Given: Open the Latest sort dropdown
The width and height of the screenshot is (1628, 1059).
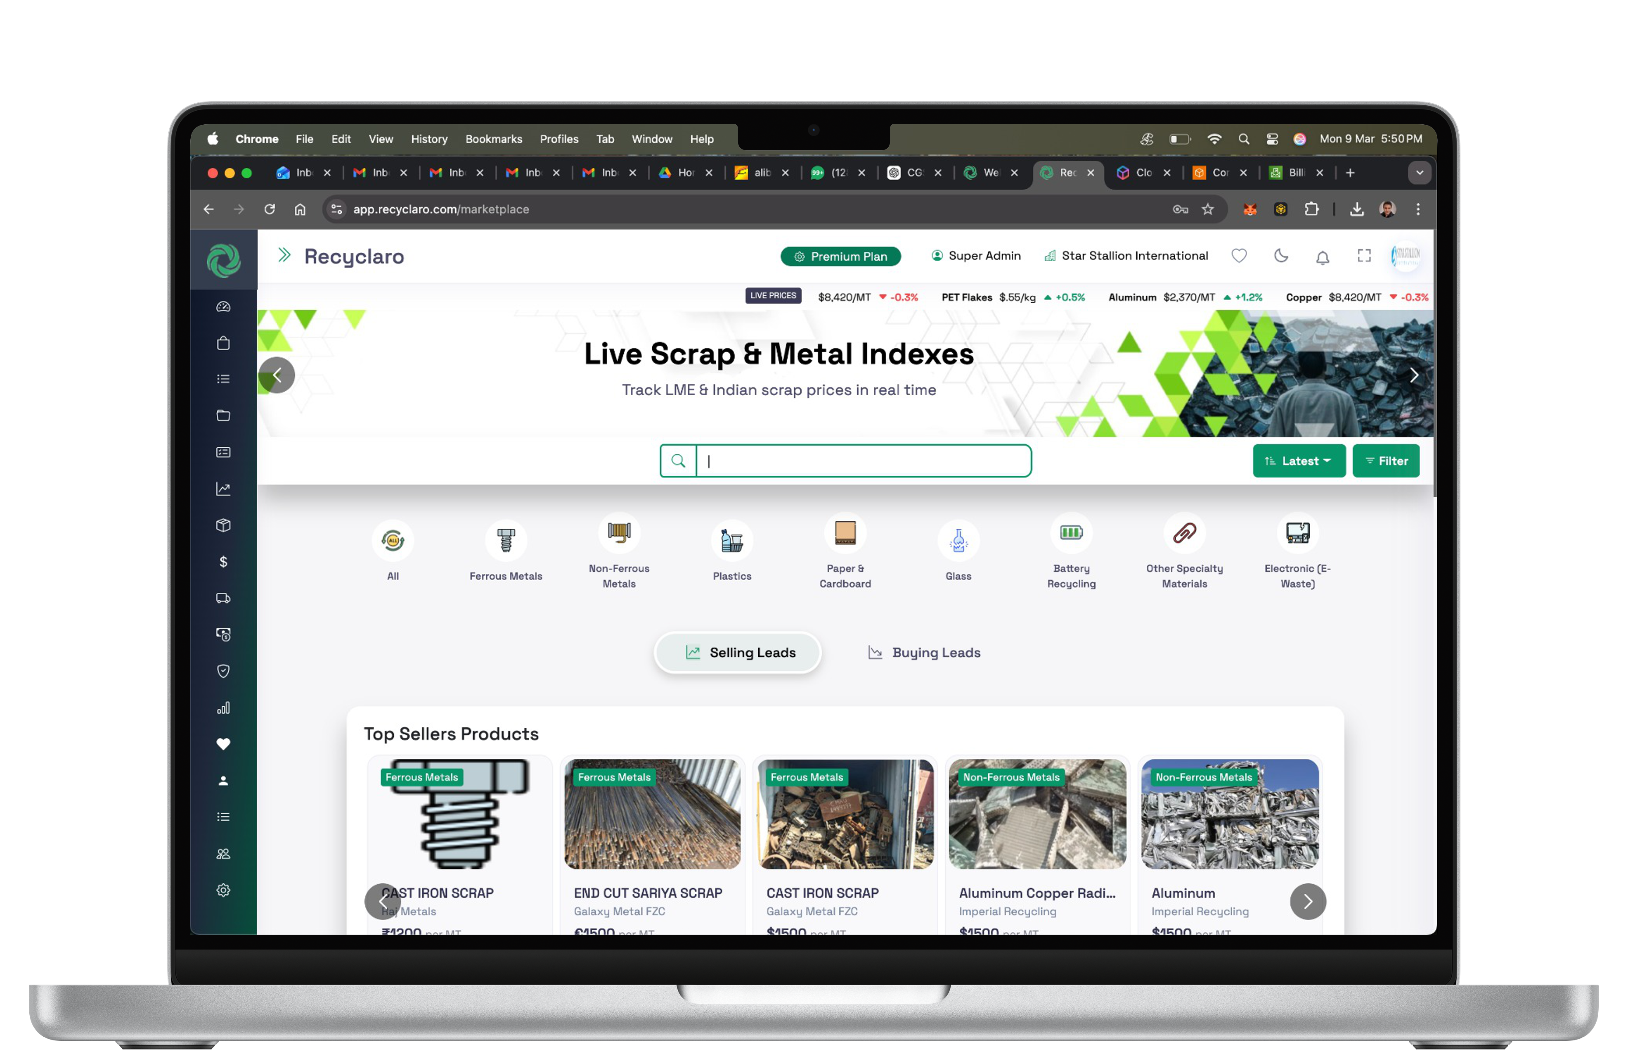Looking at the screenshot, I should [1298, 461].
